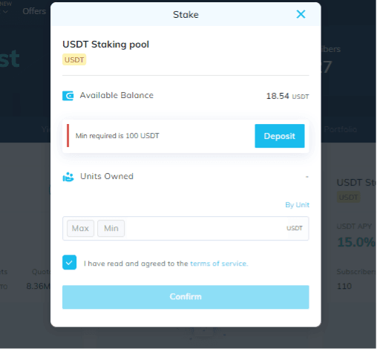Click the USDT currency label in input
This screenshot has height=349, width=377.
click(x=295, y=228)
